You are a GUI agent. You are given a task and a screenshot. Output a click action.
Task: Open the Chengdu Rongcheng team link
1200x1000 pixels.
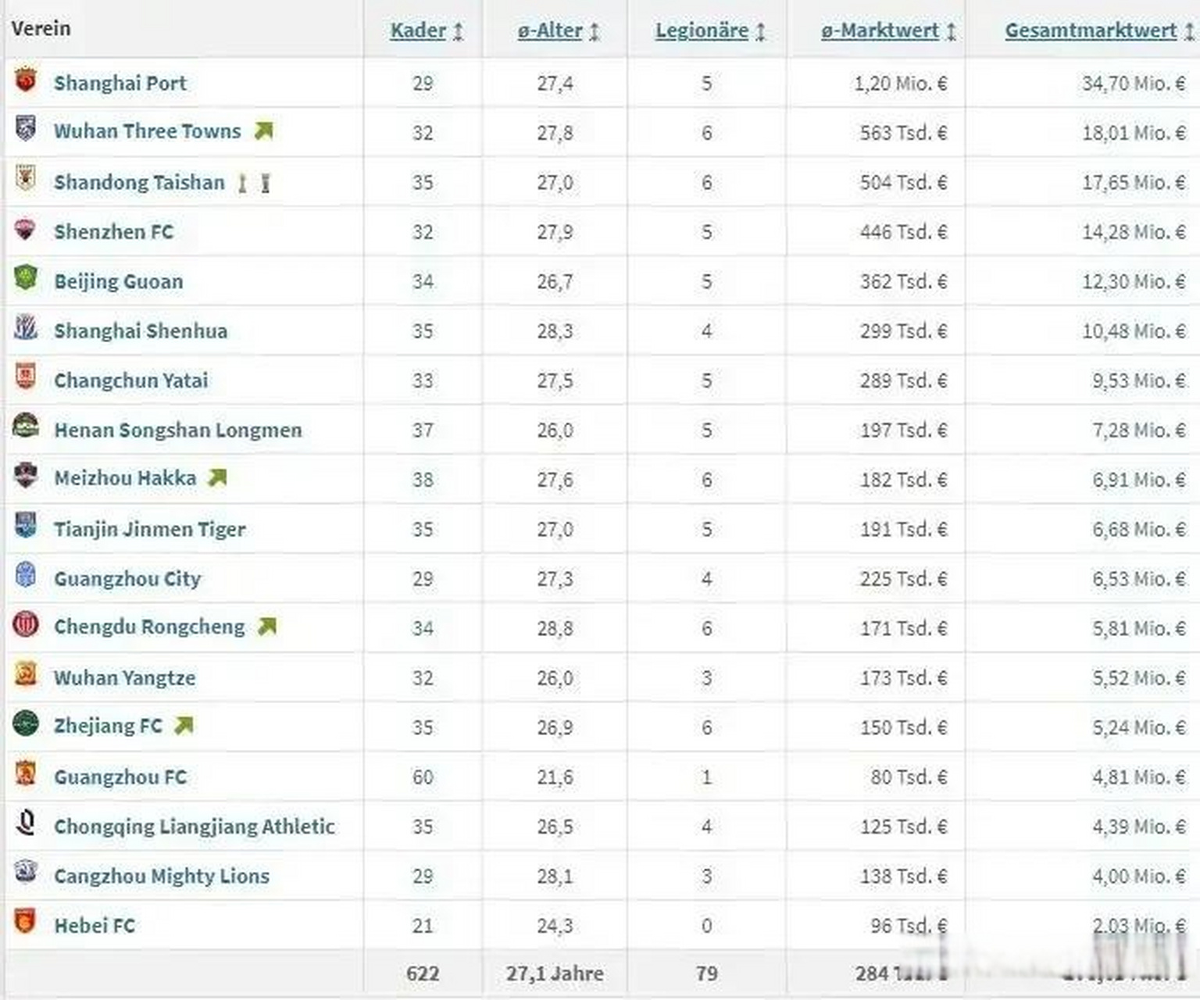[149, 627]
